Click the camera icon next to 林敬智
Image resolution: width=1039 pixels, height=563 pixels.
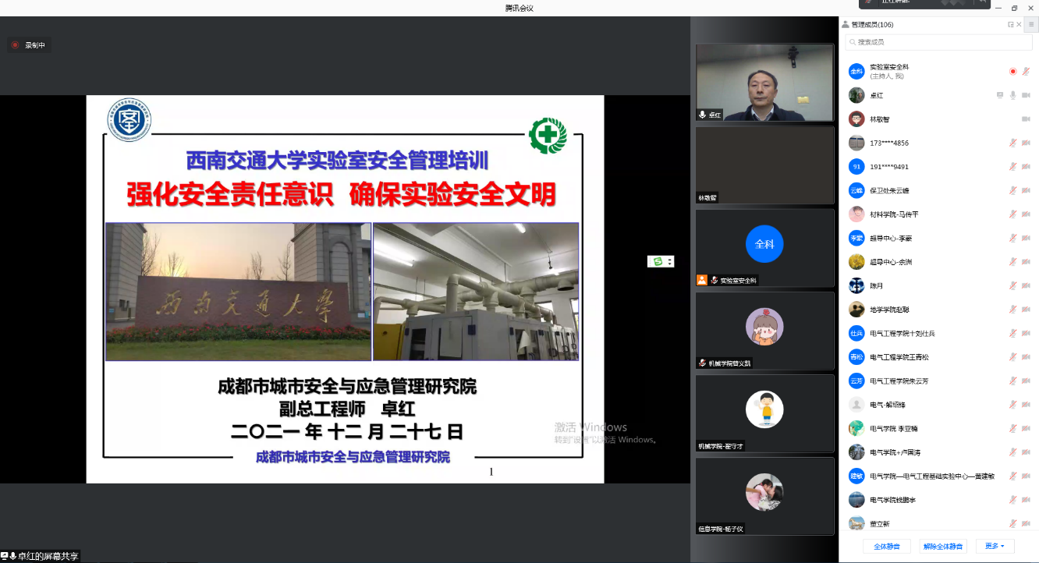pyautogui.click(x=1025, y=119)
